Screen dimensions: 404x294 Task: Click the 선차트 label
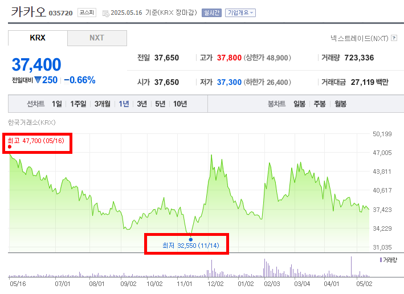point(36,104)
